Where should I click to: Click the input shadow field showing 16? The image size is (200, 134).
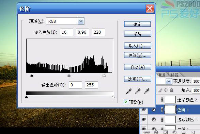[66, 32]
